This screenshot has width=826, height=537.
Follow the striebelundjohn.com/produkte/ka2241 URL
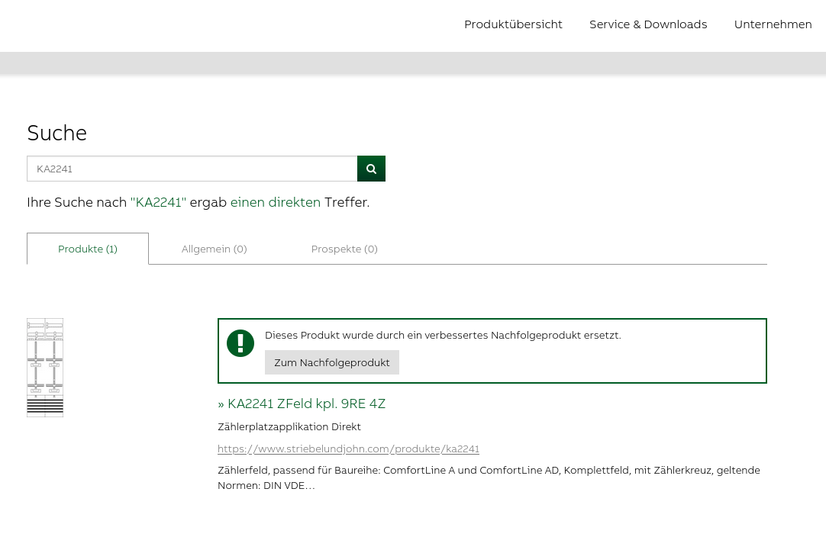pyautogui.click(x=348, y=449)
